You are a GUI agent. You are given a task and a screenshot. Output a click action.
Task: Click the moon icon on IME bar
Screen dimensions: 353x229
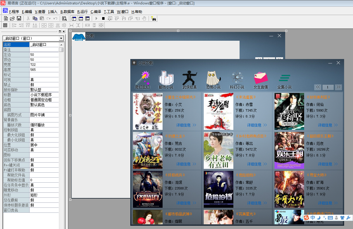click(319, 217)
